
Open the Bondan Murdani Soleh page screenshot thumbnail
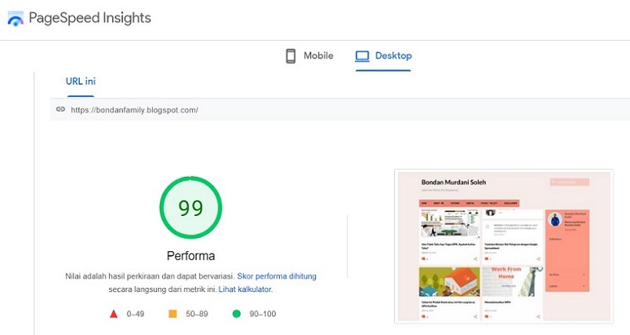point(504,247)
